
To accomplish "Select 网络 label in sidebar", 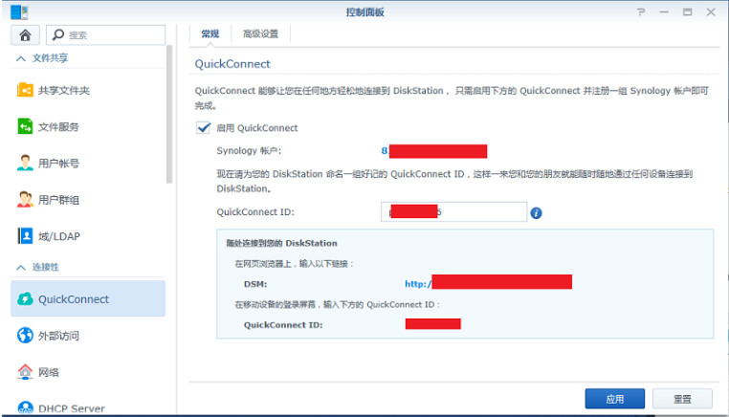I will (49, 372).
